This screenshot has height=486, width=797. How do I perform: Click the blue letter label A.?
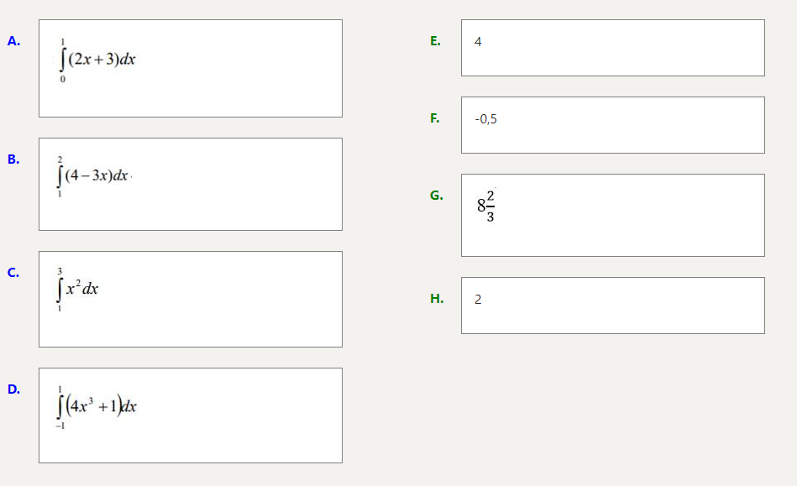coord(13,41)
